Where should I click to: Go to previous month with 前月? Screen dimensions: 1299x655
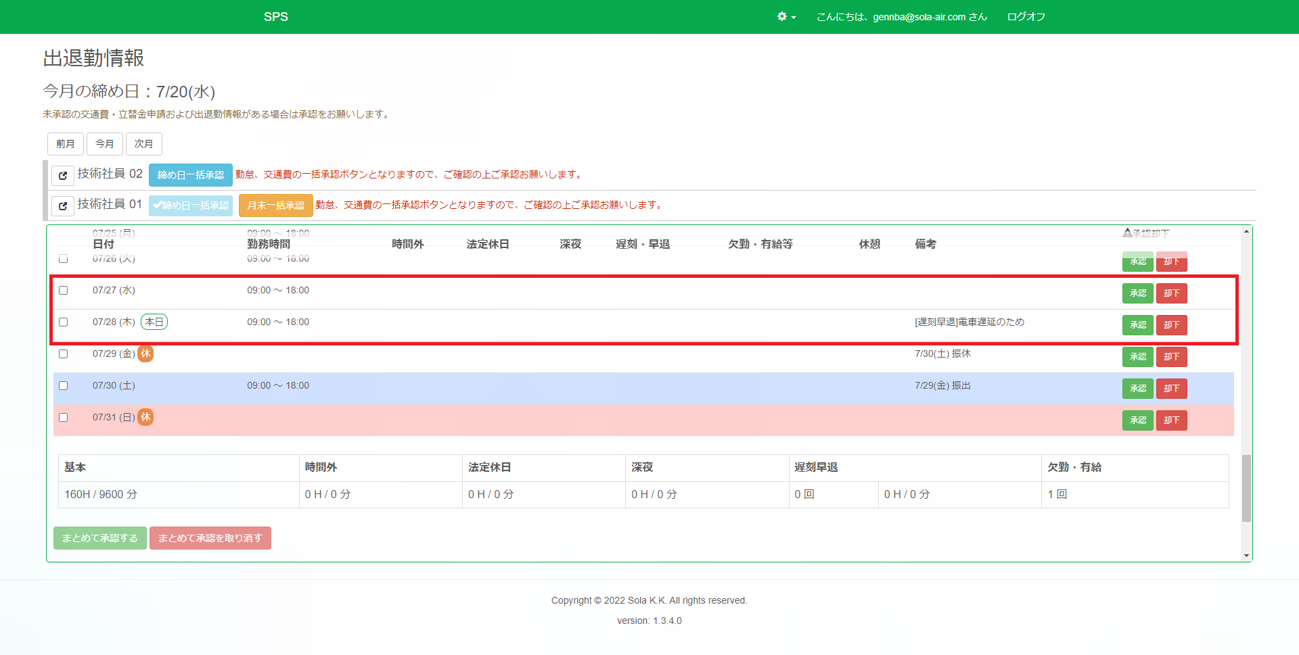[66, 144]
